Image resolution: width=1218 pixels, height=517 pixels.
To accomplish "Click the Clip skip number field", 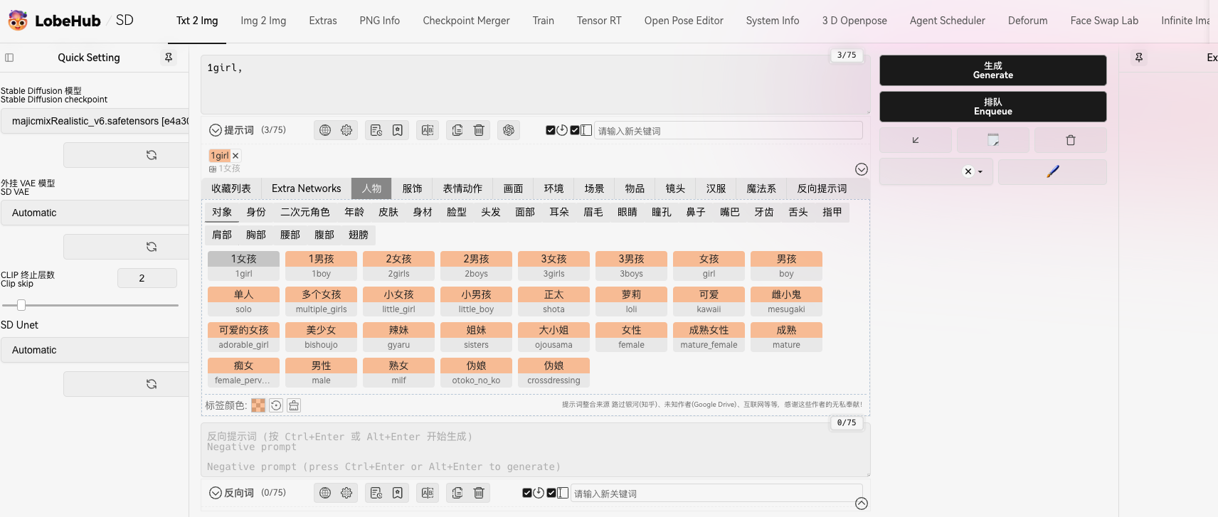I will 147,278.
